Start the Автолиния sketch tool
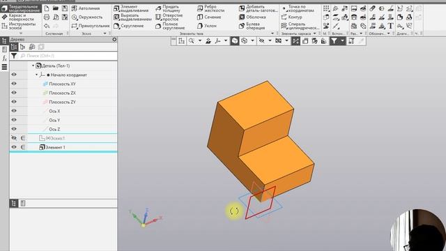The image size is (446, 251). click(x=86, y=8)
